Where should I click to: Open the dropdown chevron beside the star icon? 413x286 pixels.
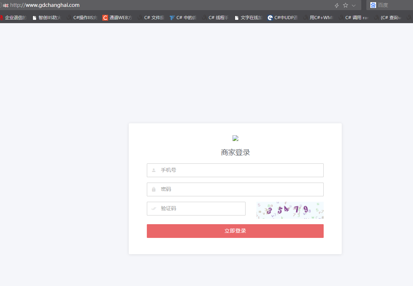[354, 5]
